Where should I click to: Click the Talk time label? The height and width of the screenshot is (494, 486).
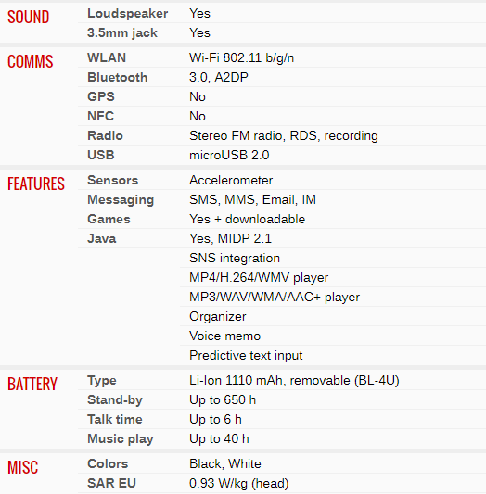pos(115,419)
